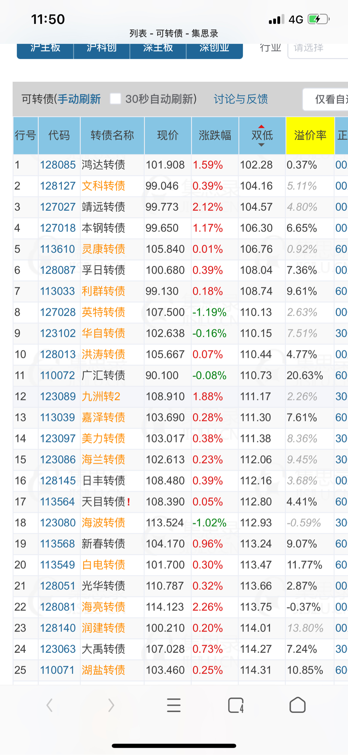The height and width of the screenshot is (755, 348).
Task: Click change value -1.19%
Action: pos(209,312)
